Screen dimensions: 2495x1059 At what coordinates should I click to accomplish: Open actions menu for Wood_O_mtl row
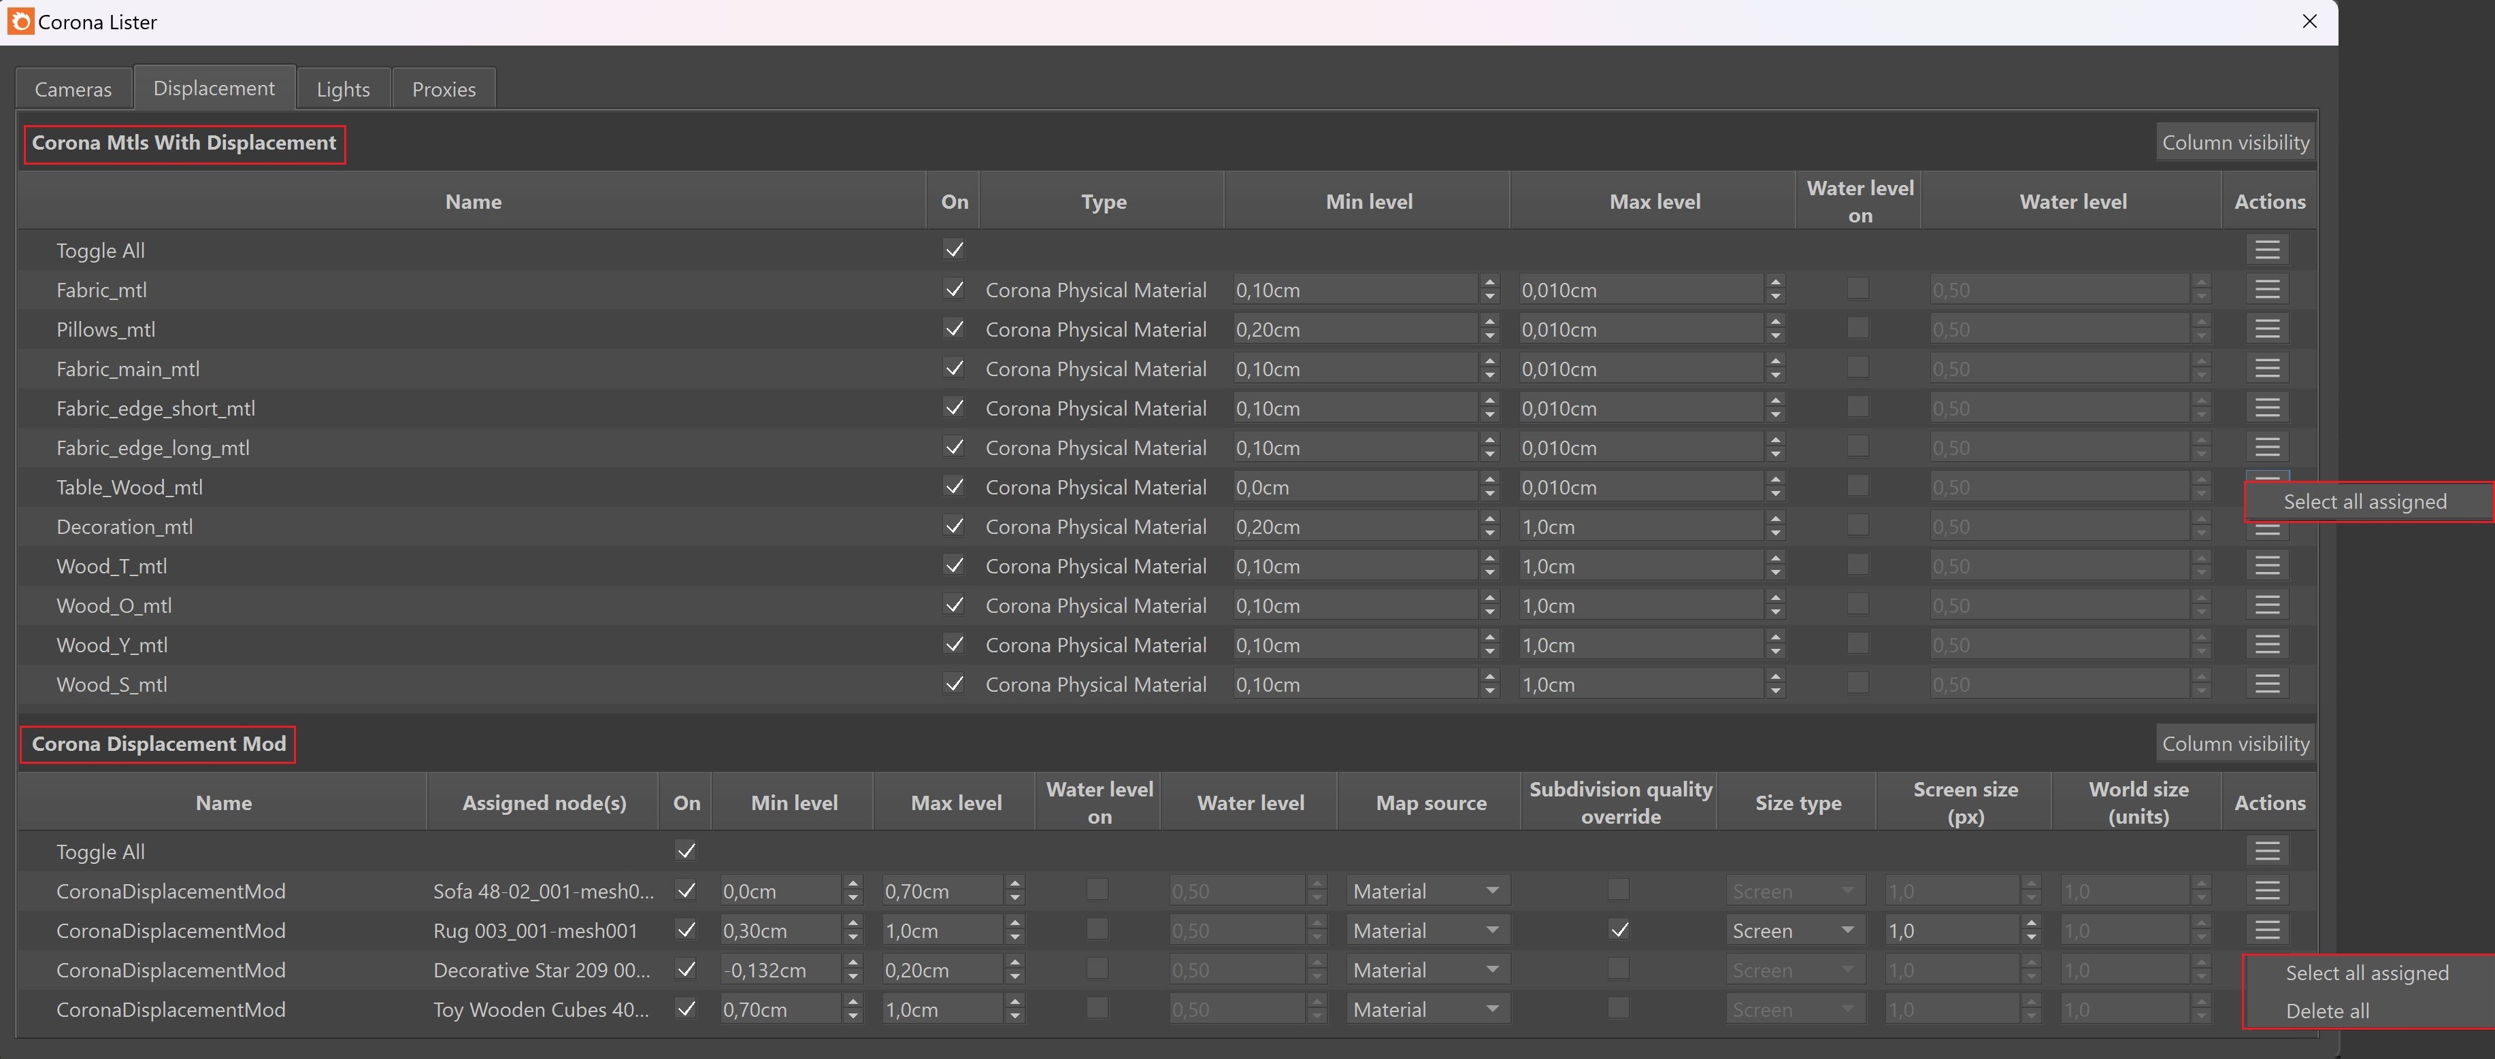pyautogui.click(x=2266, y=605)
